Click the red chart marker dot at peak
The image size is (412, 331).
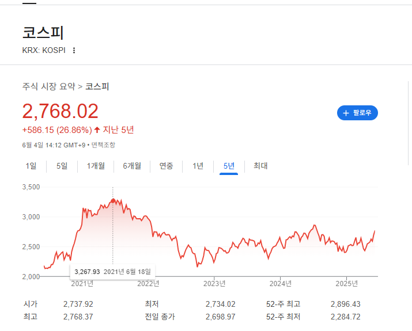pos(113,201)
